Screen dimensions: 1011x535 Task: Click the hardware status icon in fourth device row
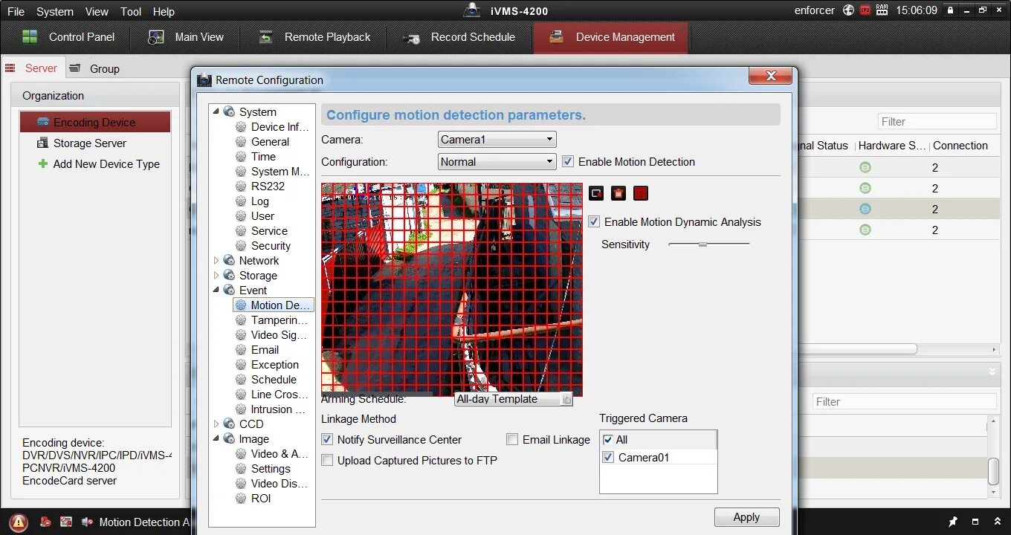(x=865, y=230)
